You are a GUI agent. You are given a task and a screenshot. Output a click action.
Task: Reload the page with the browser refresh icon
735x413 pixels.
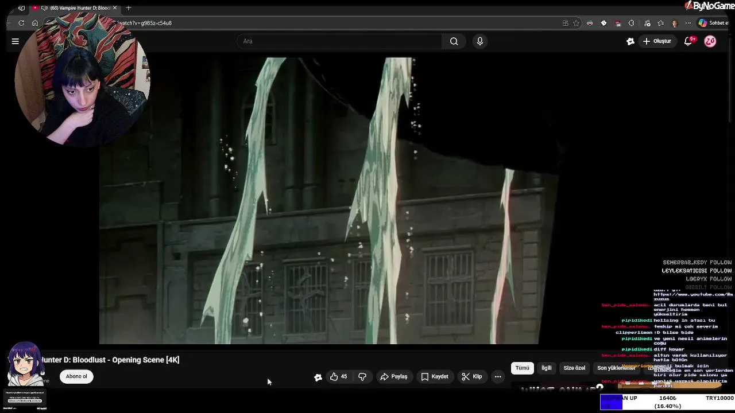click(21, 23)
